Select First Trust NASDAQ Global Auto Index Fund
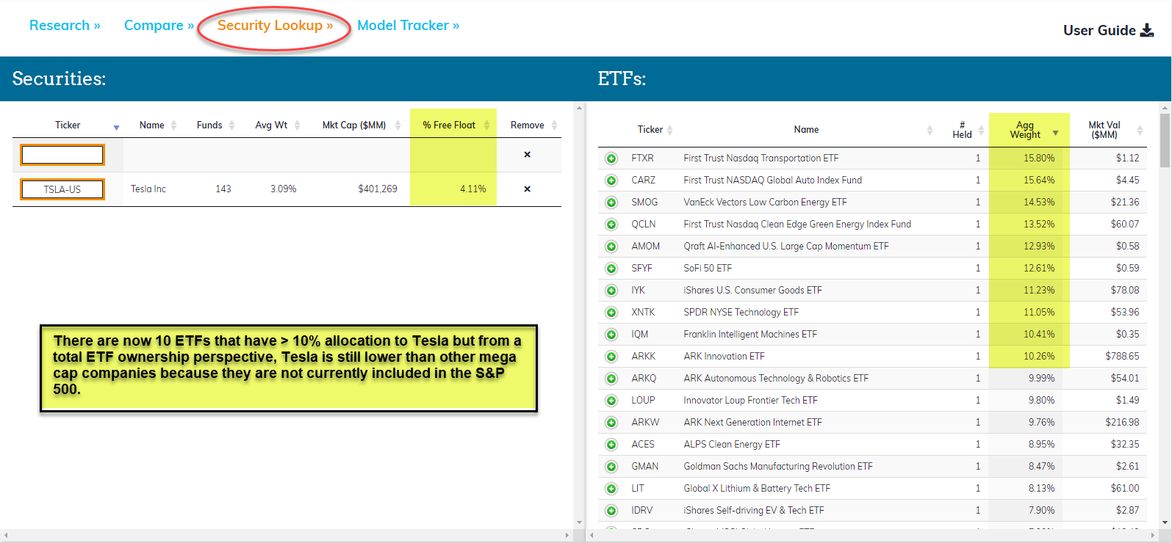1172x543 pixels. [x=772, y=181]
